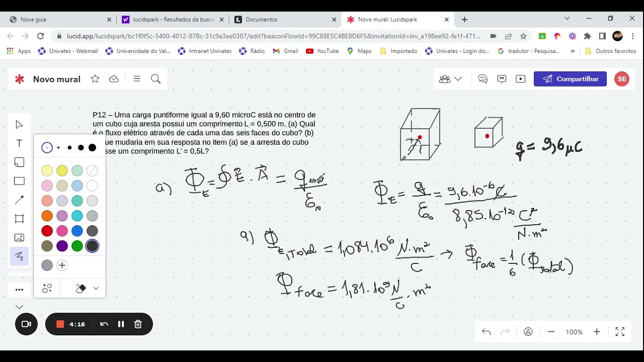
Task: Open collaborators people dropdown
Action: pos(450,79)
